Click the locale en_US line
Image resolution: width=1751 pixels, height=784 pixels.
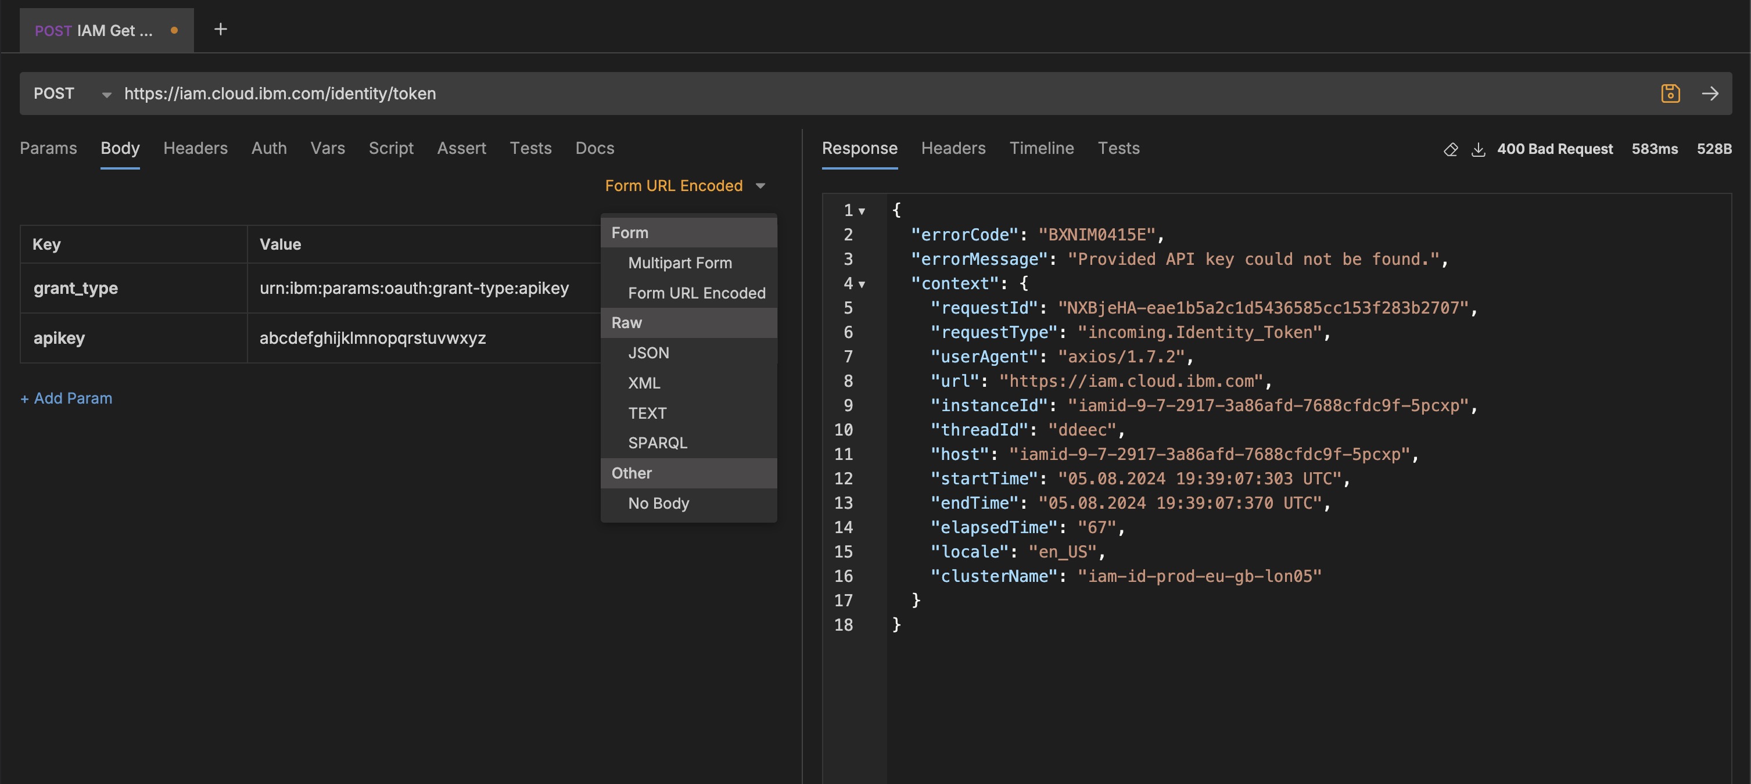point(1018,552)
